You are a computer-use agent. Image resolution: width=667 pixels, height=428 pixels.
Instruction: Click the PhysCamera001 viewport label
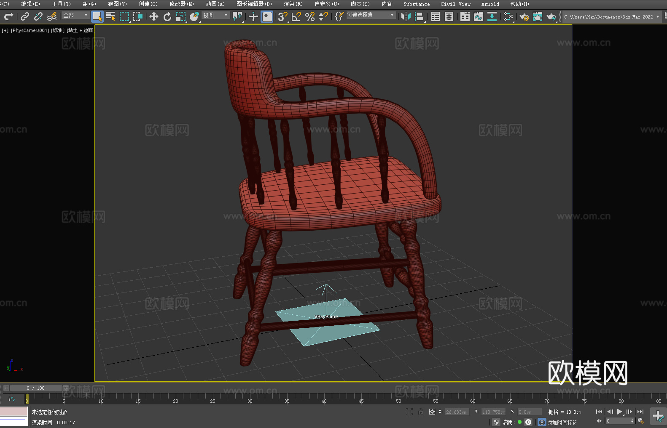pyautogui.click(x=30, y=30)
